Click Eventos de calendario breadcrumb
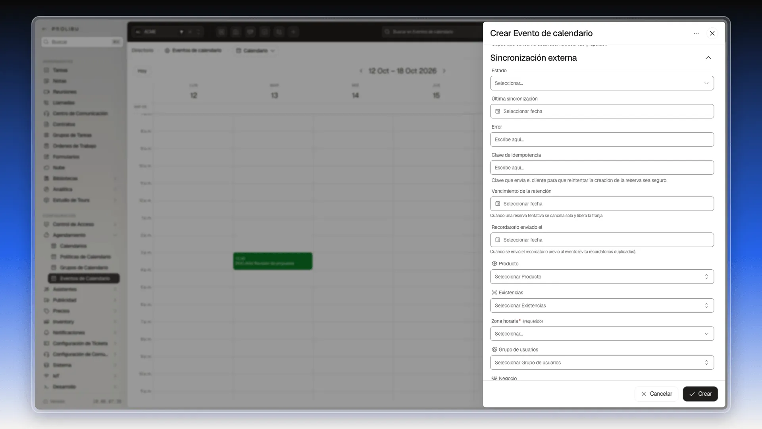762x429 pixels. pyautogui.click(x=193, y=50)
